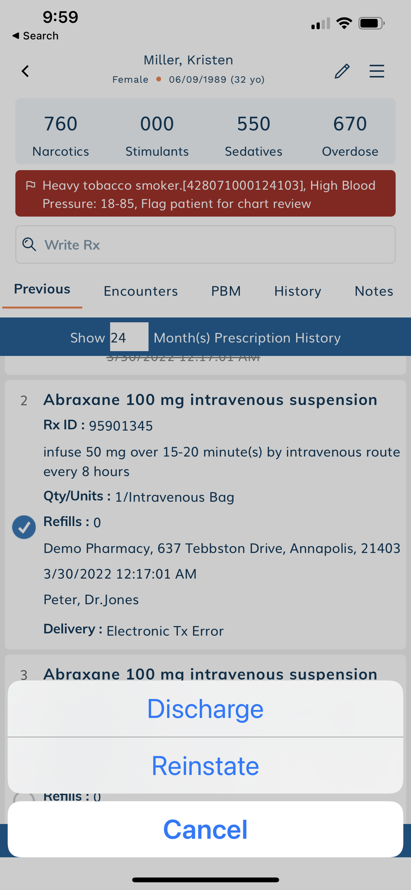Switch to the Encounters tab

click(141, 291)
